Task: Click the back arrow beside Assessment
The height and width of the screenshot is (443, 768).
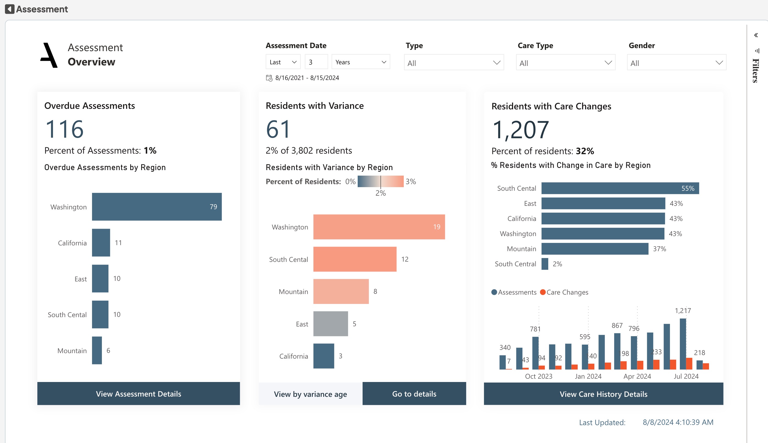Action: point(10,9)
